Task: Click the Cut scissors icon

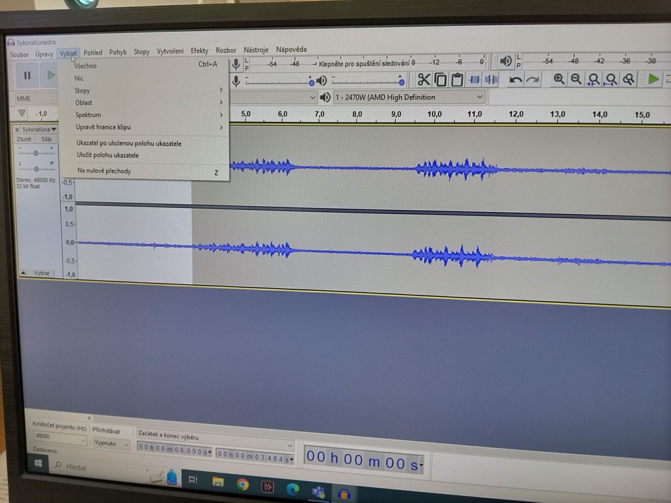Action: click(x=424, y=80)
